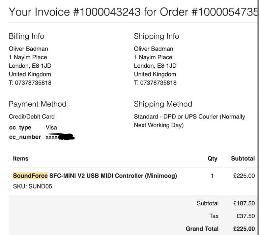Click the redacted cc_number value

61,137
